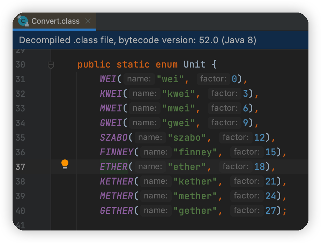Click the string "kwei" on line 32

[x=179, y=94]
